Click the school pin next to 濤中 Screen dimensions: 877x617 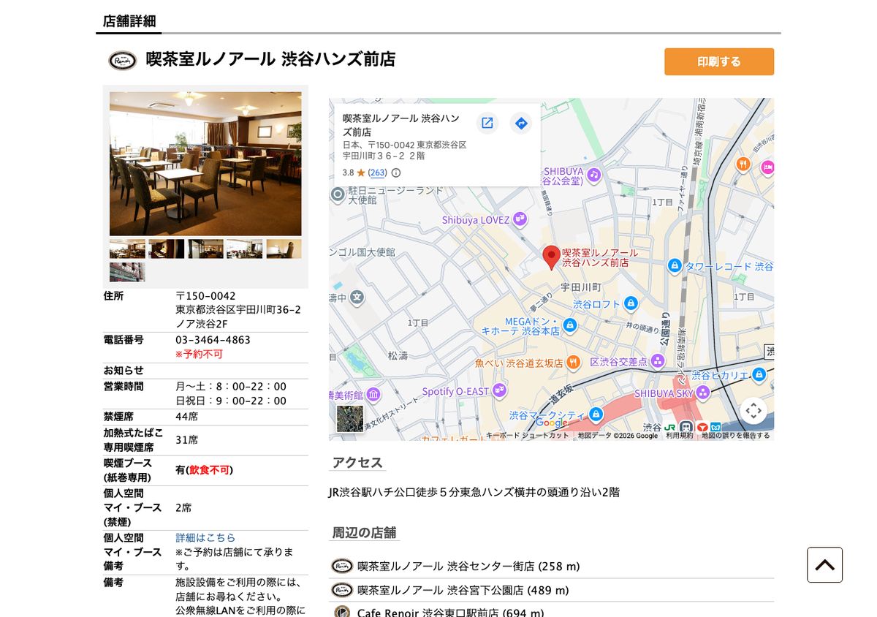(x=357, y=297)
